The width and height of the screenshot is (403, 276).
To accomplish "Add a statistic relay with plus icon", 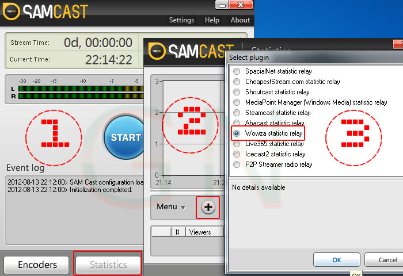I will click(208, 207).
